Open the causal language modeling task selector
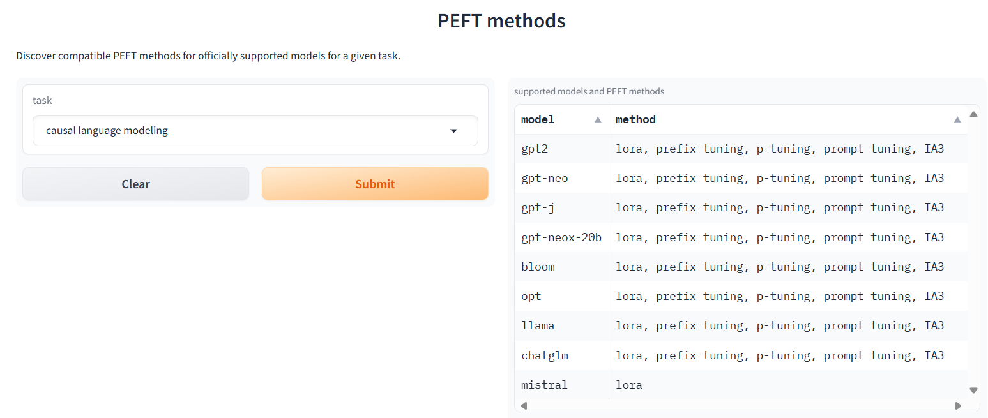Viewport: 988px width, 418px height. pos(255,131)
